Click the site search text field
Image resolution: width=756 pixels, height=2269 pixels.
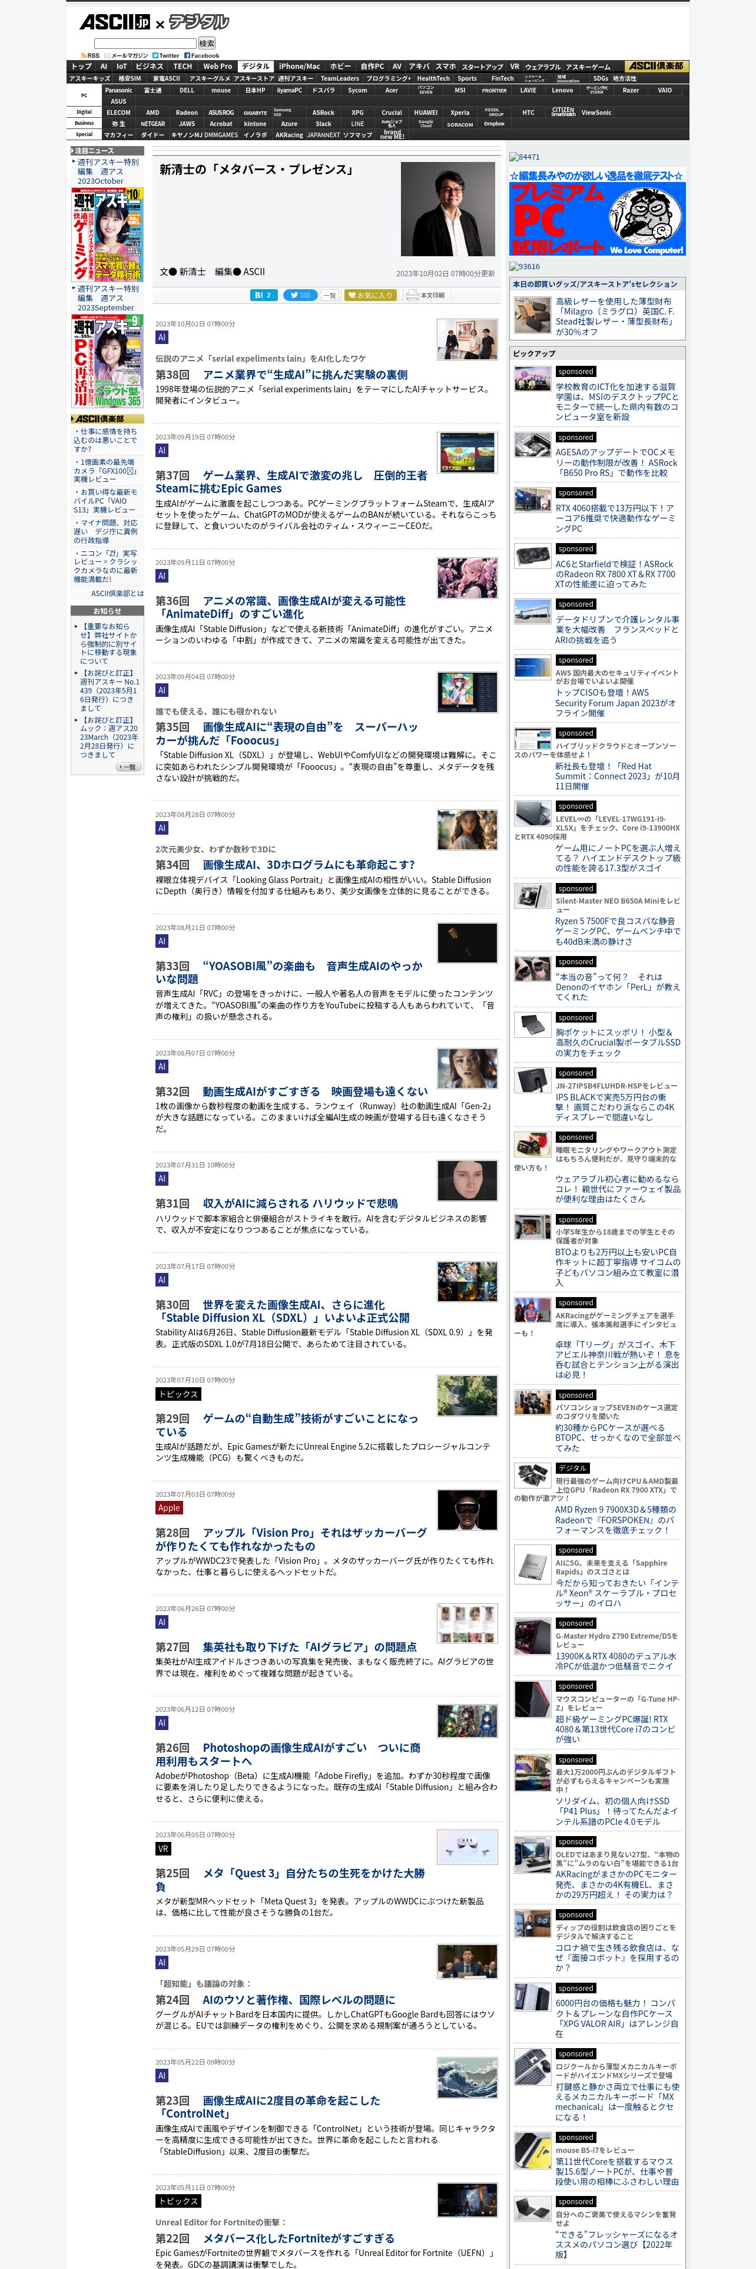pos(145,43)
